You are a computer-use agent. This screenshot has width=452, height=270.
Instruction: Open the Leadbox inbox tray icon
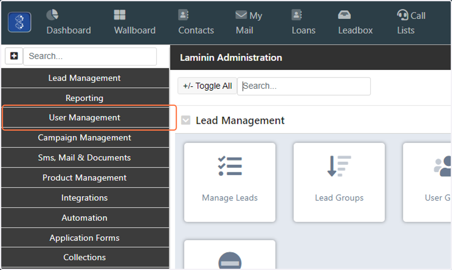tap(344, 15)
